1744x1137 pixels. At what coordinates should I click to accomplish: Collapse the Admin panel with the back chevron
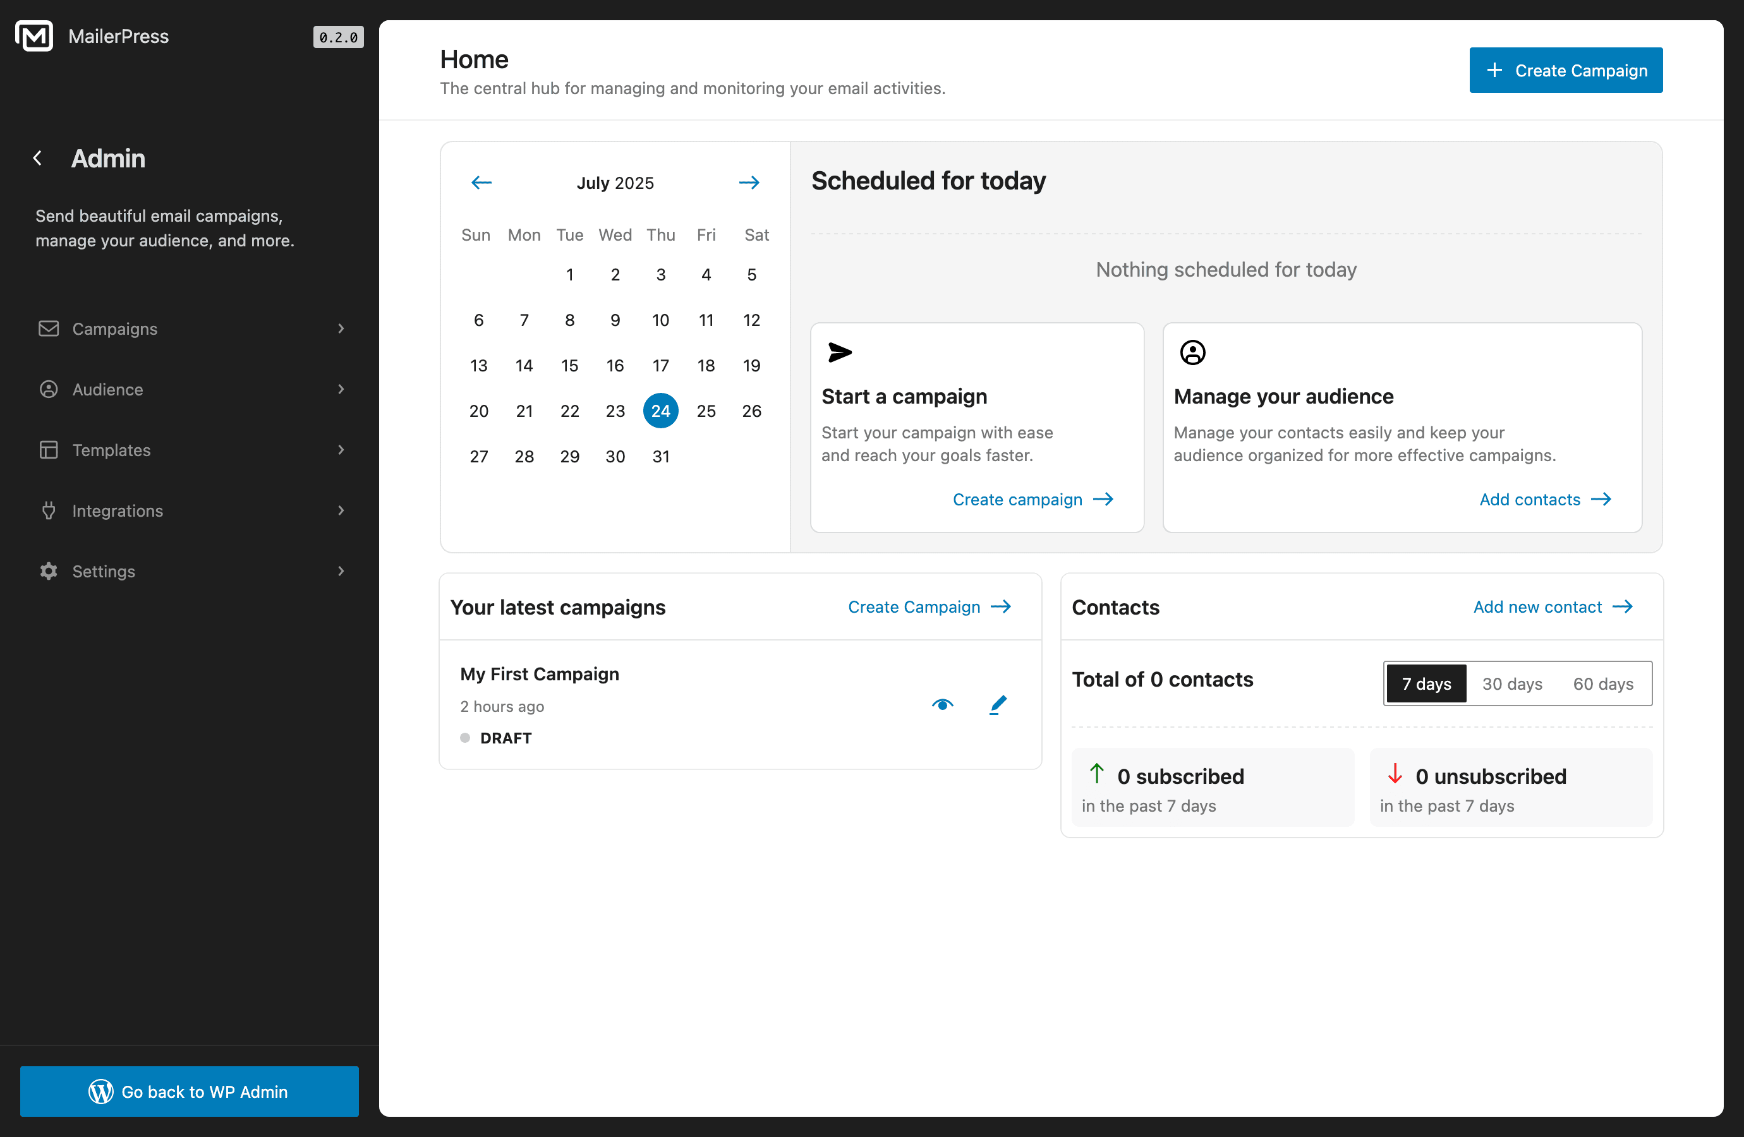tap(37, 159)
